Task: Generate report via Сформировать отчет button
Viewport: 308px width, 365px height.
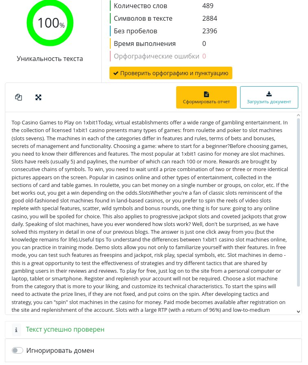Action: pyautogui.click(x=206, y=98)
